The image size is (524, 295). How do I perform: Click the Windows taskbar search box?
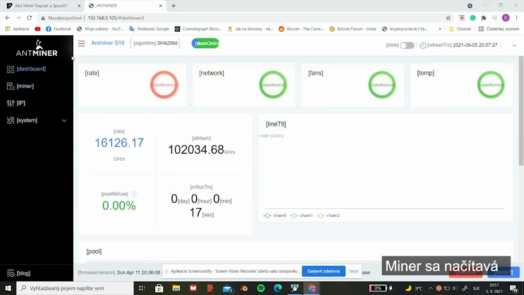point(75,288)
